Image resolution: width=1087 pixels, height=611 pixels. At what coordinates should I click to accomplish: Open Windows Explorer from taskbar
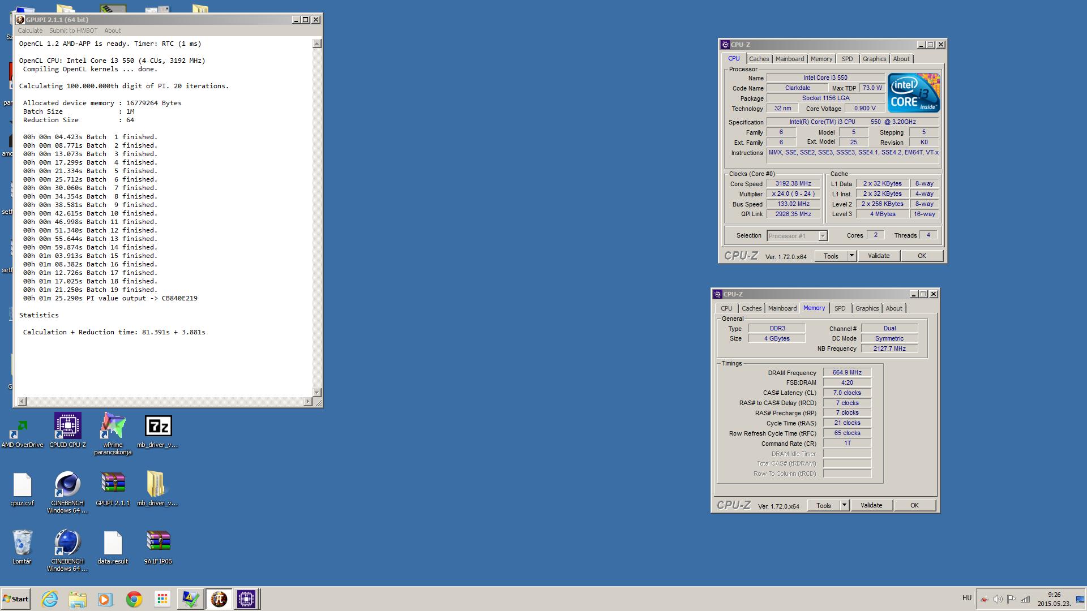coord(78,599)
